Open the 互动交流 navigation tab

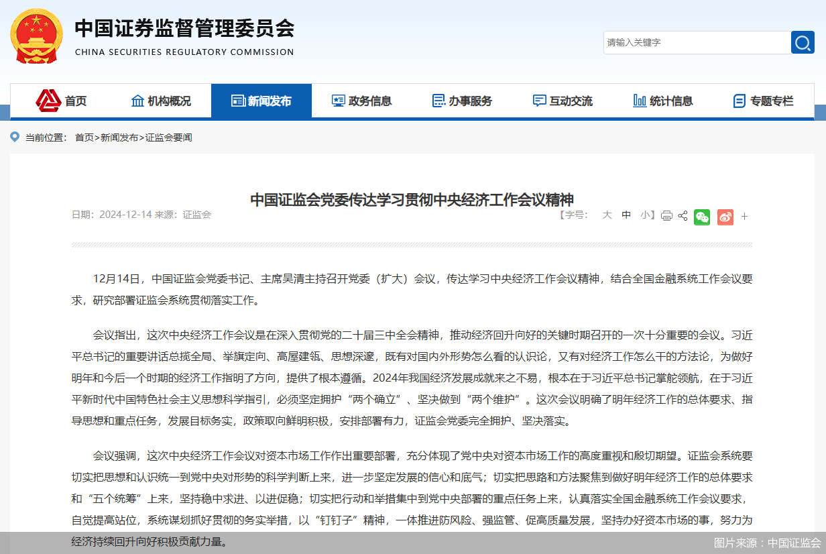[563, 101]
